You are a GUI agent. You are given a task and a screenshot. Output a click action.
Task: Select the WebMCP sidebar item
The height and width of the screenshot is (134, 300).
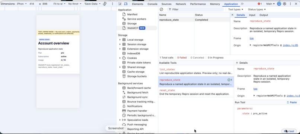click(x=137, y=28)
